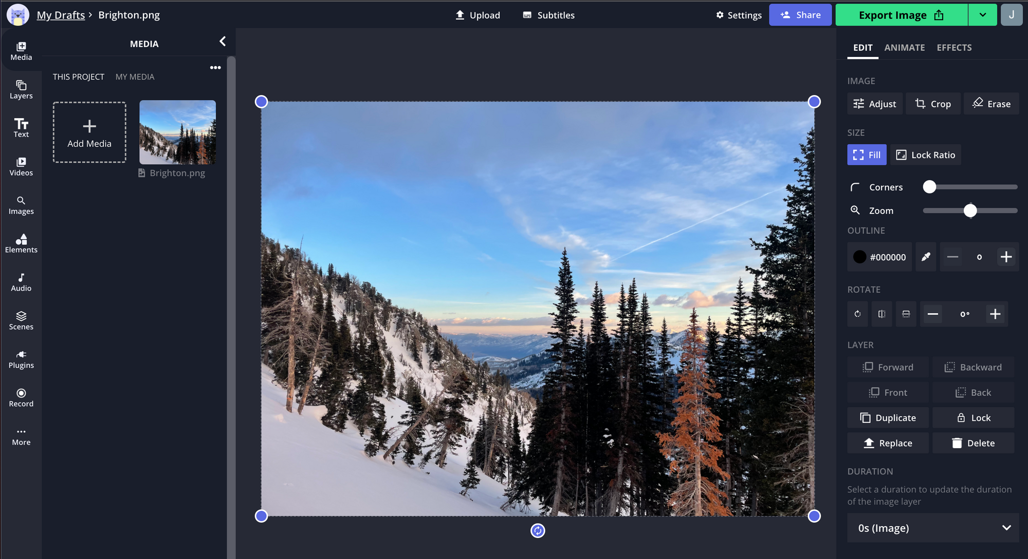Click the black #000000 outline swatch

coord(860,257)
